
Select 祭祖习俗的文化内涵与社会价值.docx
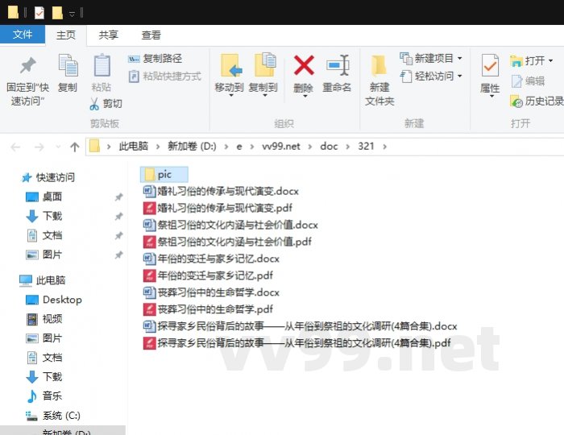tap(230, 225)
